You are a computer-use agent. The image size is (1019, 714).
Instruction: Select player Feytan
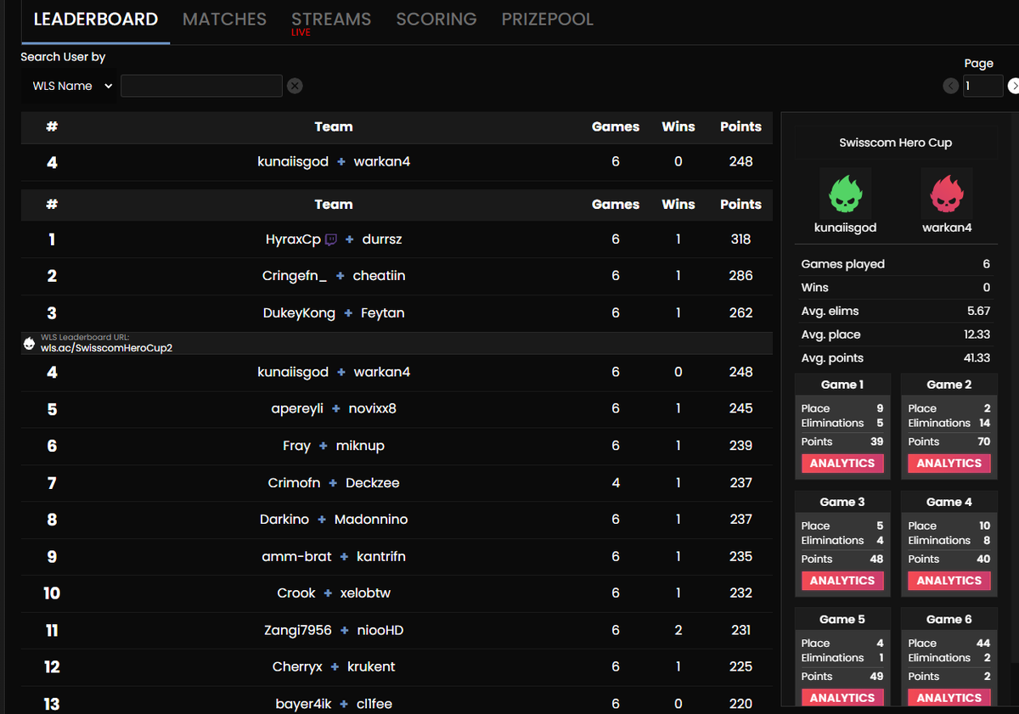(383, 313)
